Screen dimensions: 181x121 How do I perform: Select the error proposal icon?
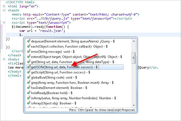29,51
